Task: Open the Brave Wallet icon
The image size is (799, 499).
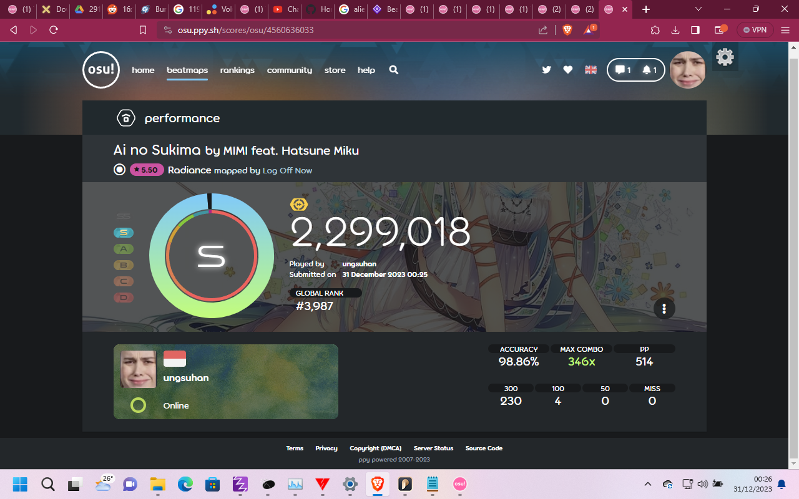Action: pyautogui.click(x=720, y=29)
